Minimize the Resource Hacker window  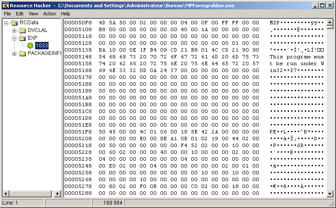pyautogui.click(x=315, y=6)
